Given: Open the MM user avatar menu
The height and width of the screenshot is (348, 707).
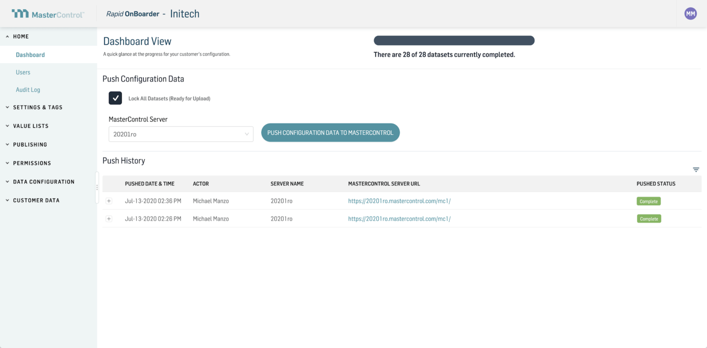Looking at the screenshot, I should 690,13.
